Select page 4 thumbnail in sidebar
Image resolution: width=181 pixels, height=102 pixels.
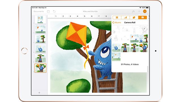[x=40, y=49]
